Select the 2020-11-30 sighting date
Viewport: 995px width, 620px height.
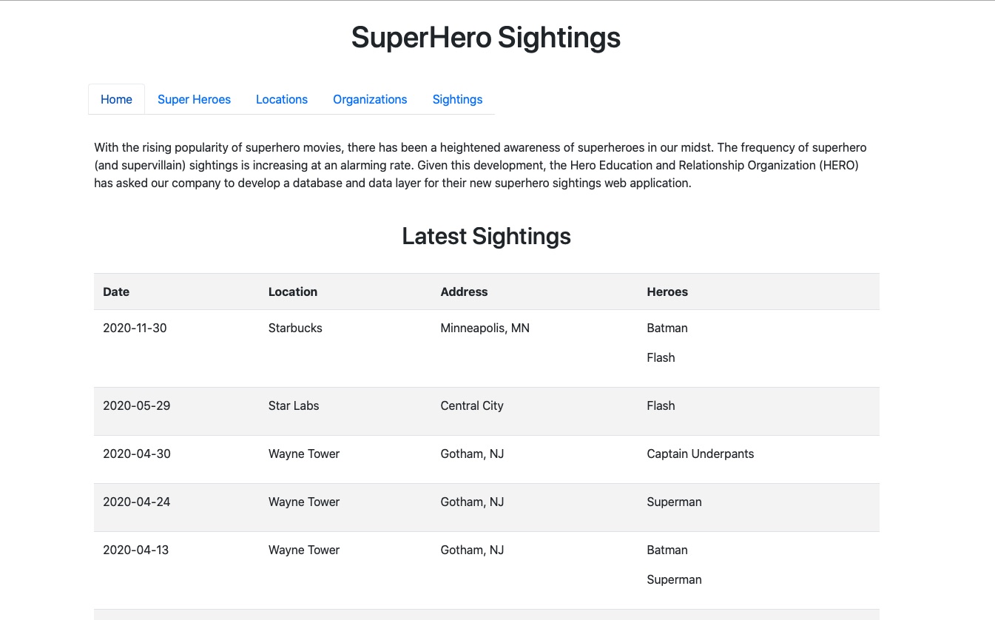click(135, 328)
